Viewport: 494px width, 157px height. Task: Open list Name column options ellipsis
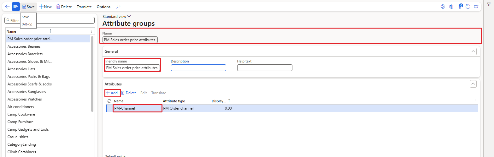pos(92,31)
